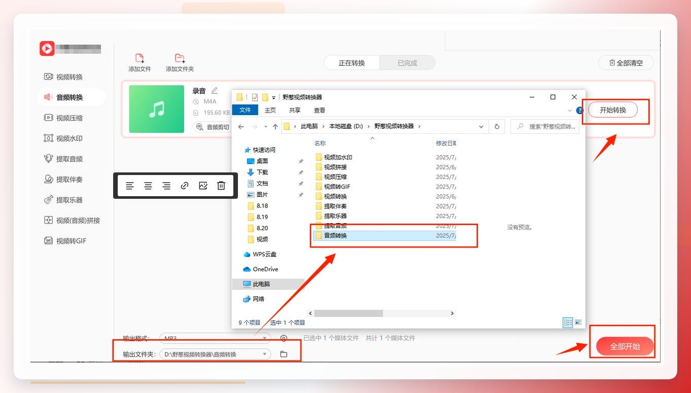Open 视频转换 in the converter sidebar
Viewport: 691px width, 393px height.
[x=63, y=77]
